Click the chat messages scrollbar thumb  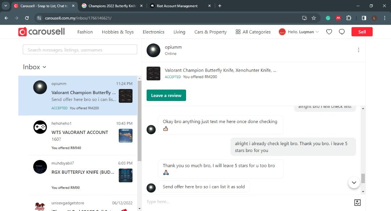(363, 178)
